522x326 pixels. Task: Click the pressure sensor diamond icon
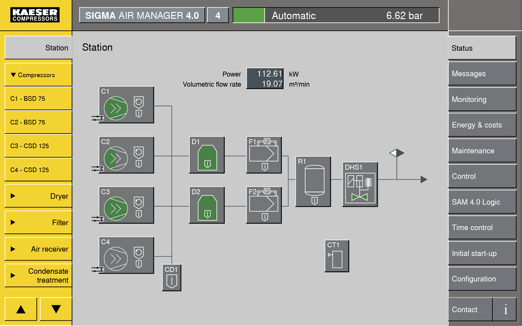tap(397, 153)
